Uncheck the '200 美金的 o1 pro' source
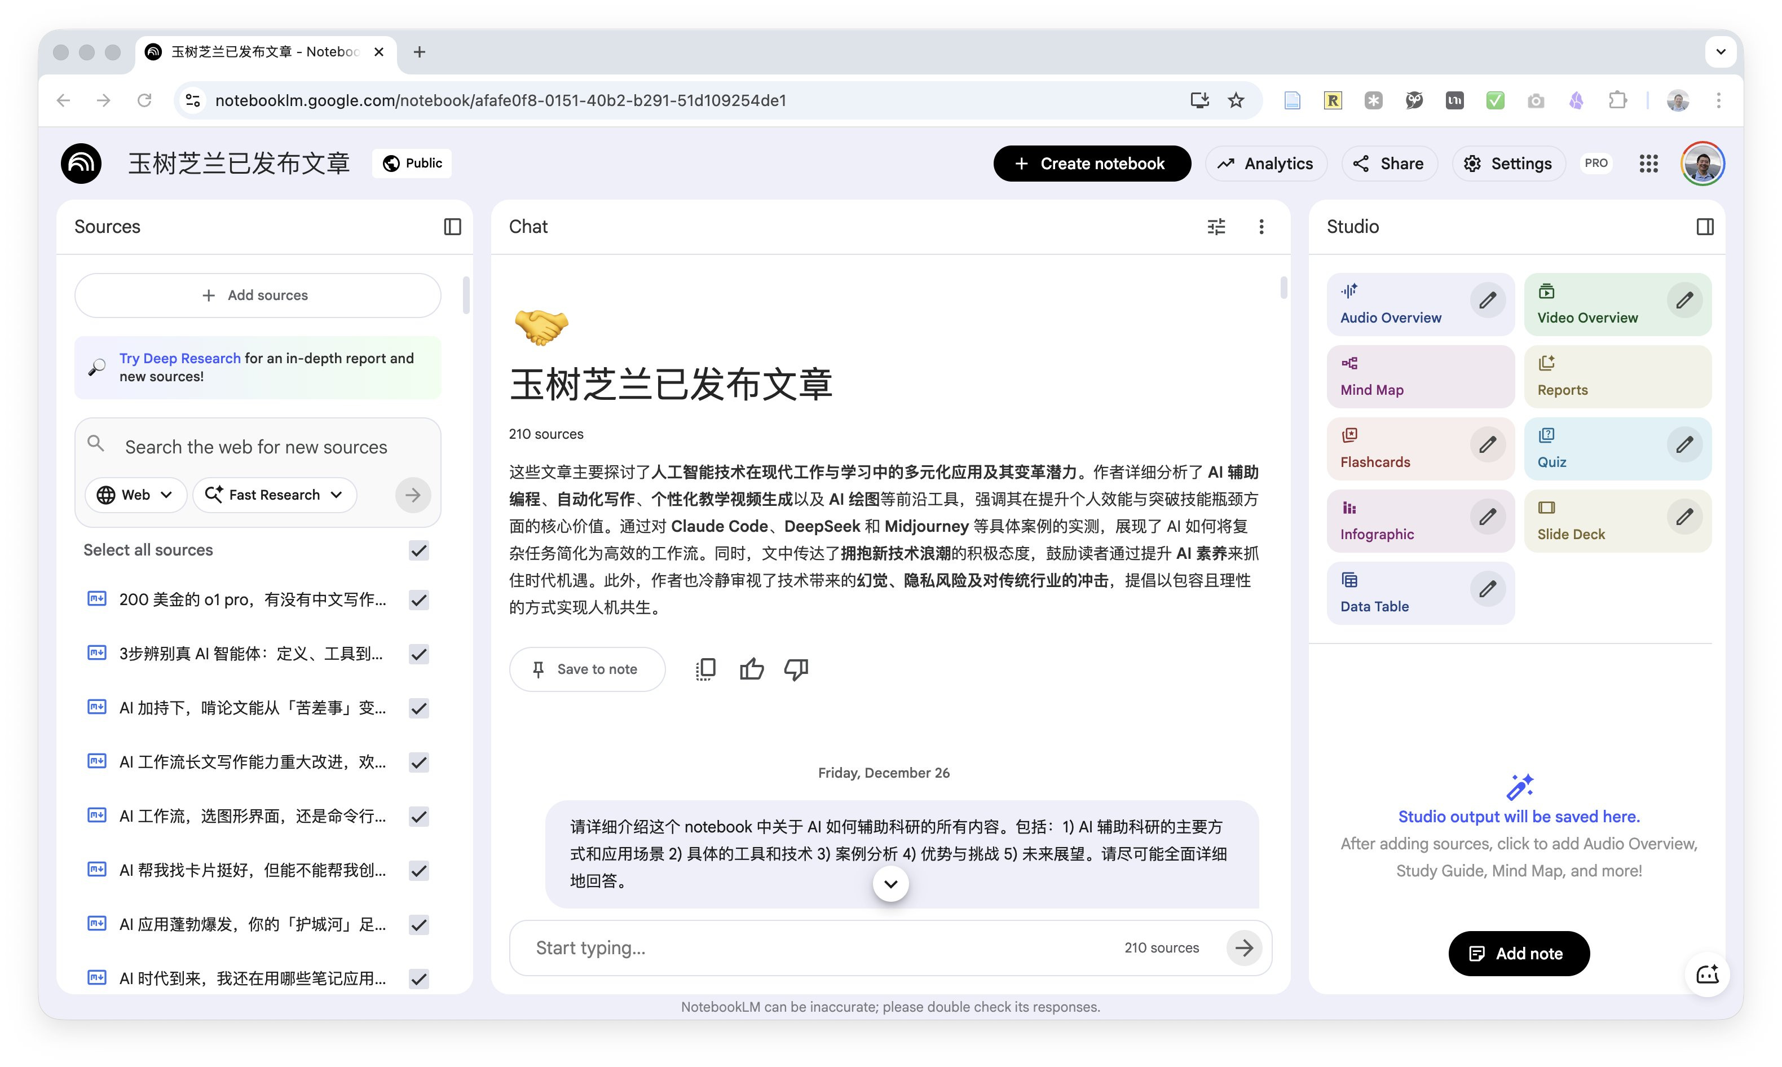The image size is (1782, 1067). click(x=418, y=599)
